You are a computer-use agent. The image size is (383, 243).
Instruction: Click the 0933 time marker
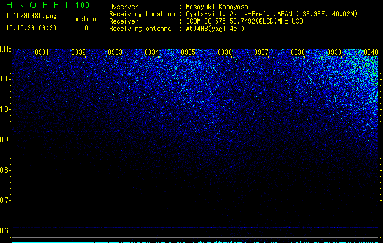click(115, 52)
